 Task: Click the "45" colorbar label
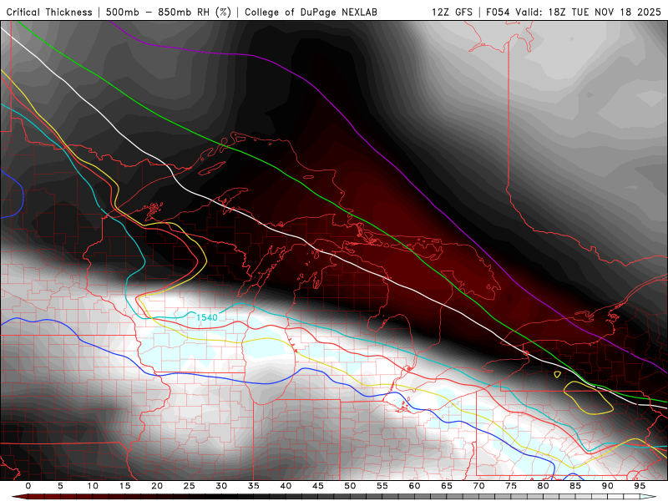pos(318,486)
